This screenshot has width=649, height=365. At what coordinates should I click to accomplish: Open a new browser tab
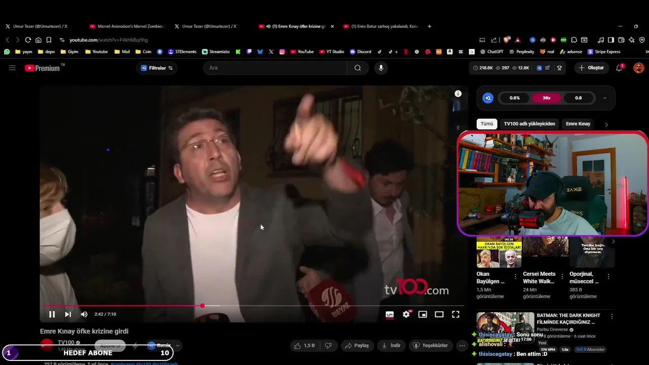(x=429, y=26)
